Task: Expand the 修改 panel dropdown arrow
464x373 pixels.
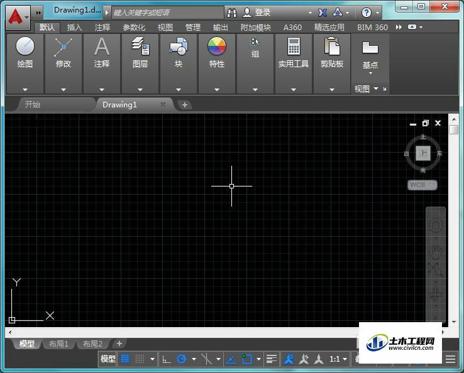Action: (64, 89)
